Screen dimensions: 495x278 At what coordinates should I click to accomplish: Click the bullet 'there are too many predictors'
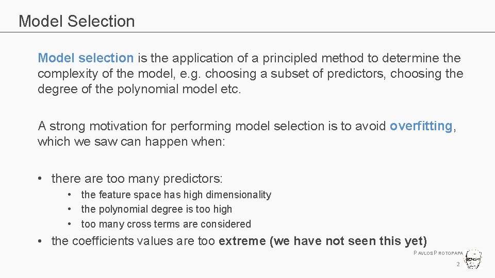click(137, 179)
